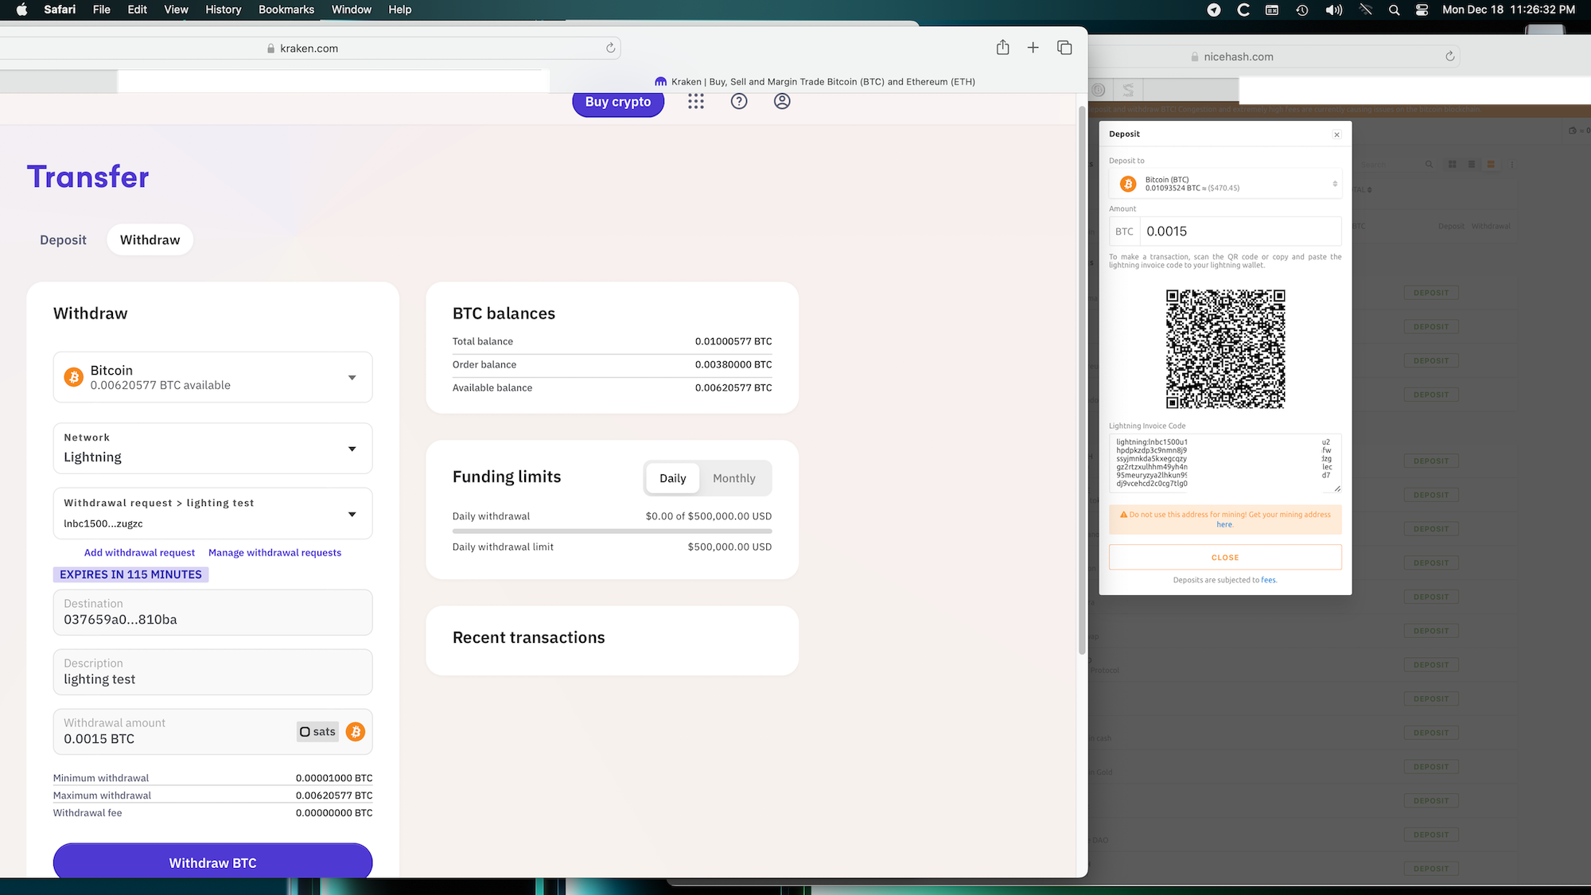
Task: Select the orange compact view in NiceHash
Action: click(x=1491, y=165)
